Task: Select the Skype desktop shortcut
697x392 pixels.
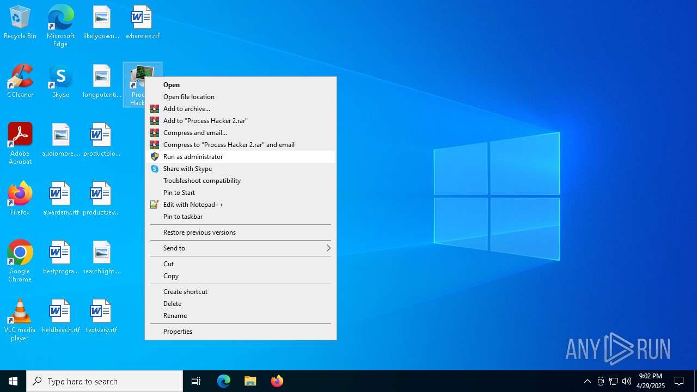Action: point(60,81)
